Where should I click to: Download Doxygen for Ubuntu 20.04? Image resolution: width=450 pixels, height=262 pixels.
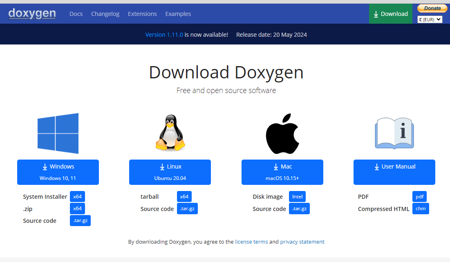pos(170,172)
